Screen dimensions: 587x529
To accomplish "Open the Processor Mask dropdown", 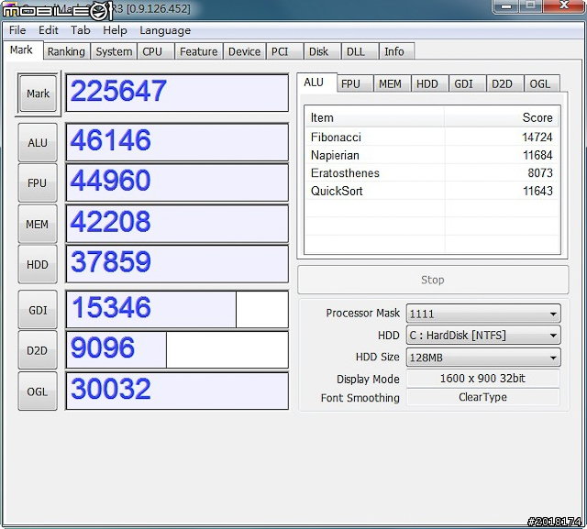I will coord(482,314).
